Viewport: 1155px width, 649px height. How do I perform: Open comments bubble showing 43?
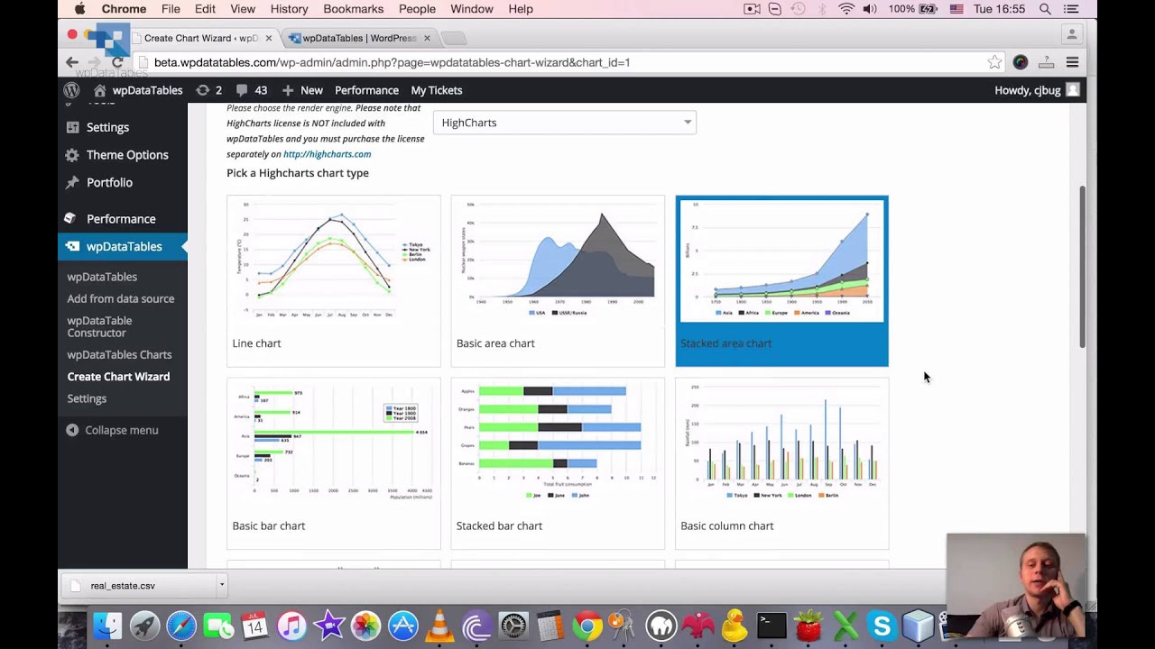point(251,90)
